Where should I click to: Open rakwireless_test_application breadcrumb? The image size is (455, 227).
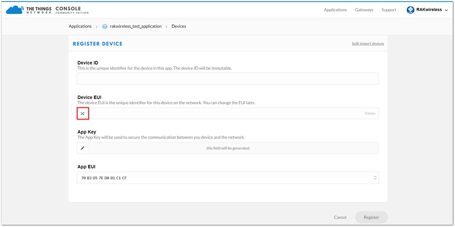point(136,27)
